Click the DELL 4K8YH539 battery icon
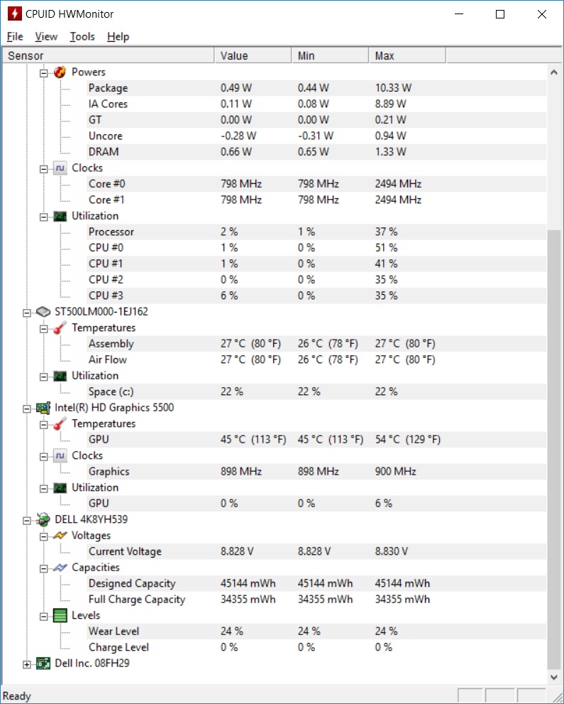 click(x=44, y=519)
